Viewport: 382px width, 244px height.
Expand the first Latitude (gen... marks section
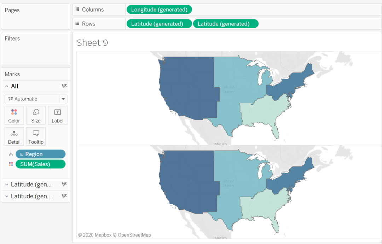click(x=7, y=185)
